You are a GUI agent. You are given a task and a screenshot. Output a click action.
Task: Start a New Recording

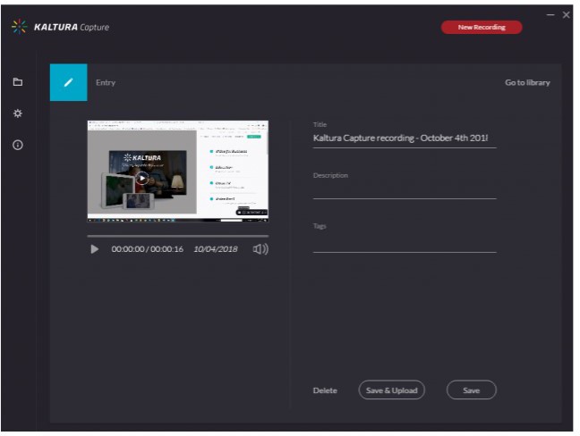click(x=482, y=27)
